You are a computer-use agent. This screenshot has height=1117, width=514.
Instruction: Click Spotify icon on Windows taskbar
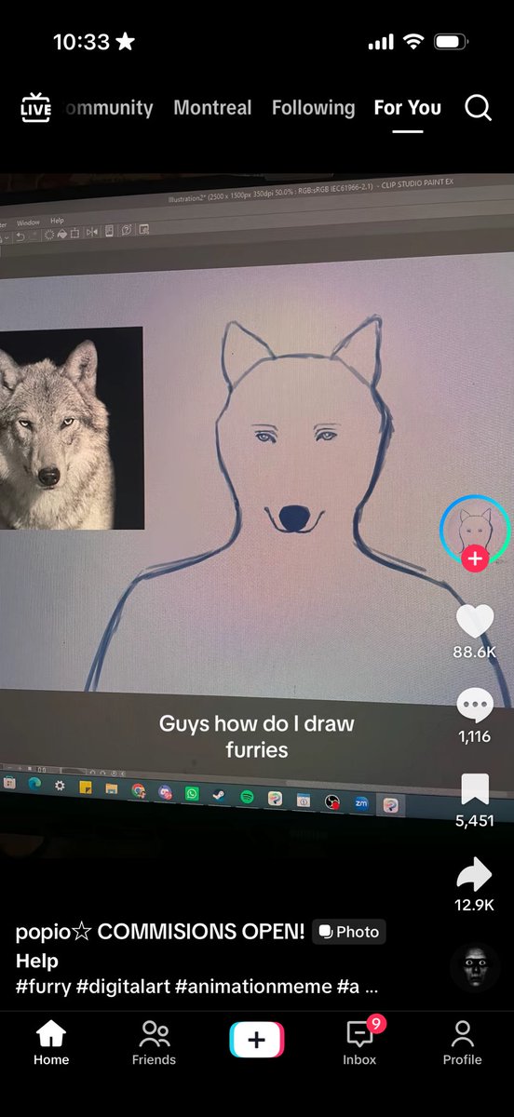[x=248, y=797]
